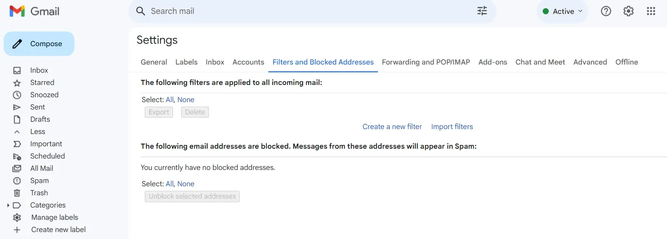Switch to the Labels tab
Image resolution: width=667 pixels, height=239 pixels.
(x=186, y=62)
